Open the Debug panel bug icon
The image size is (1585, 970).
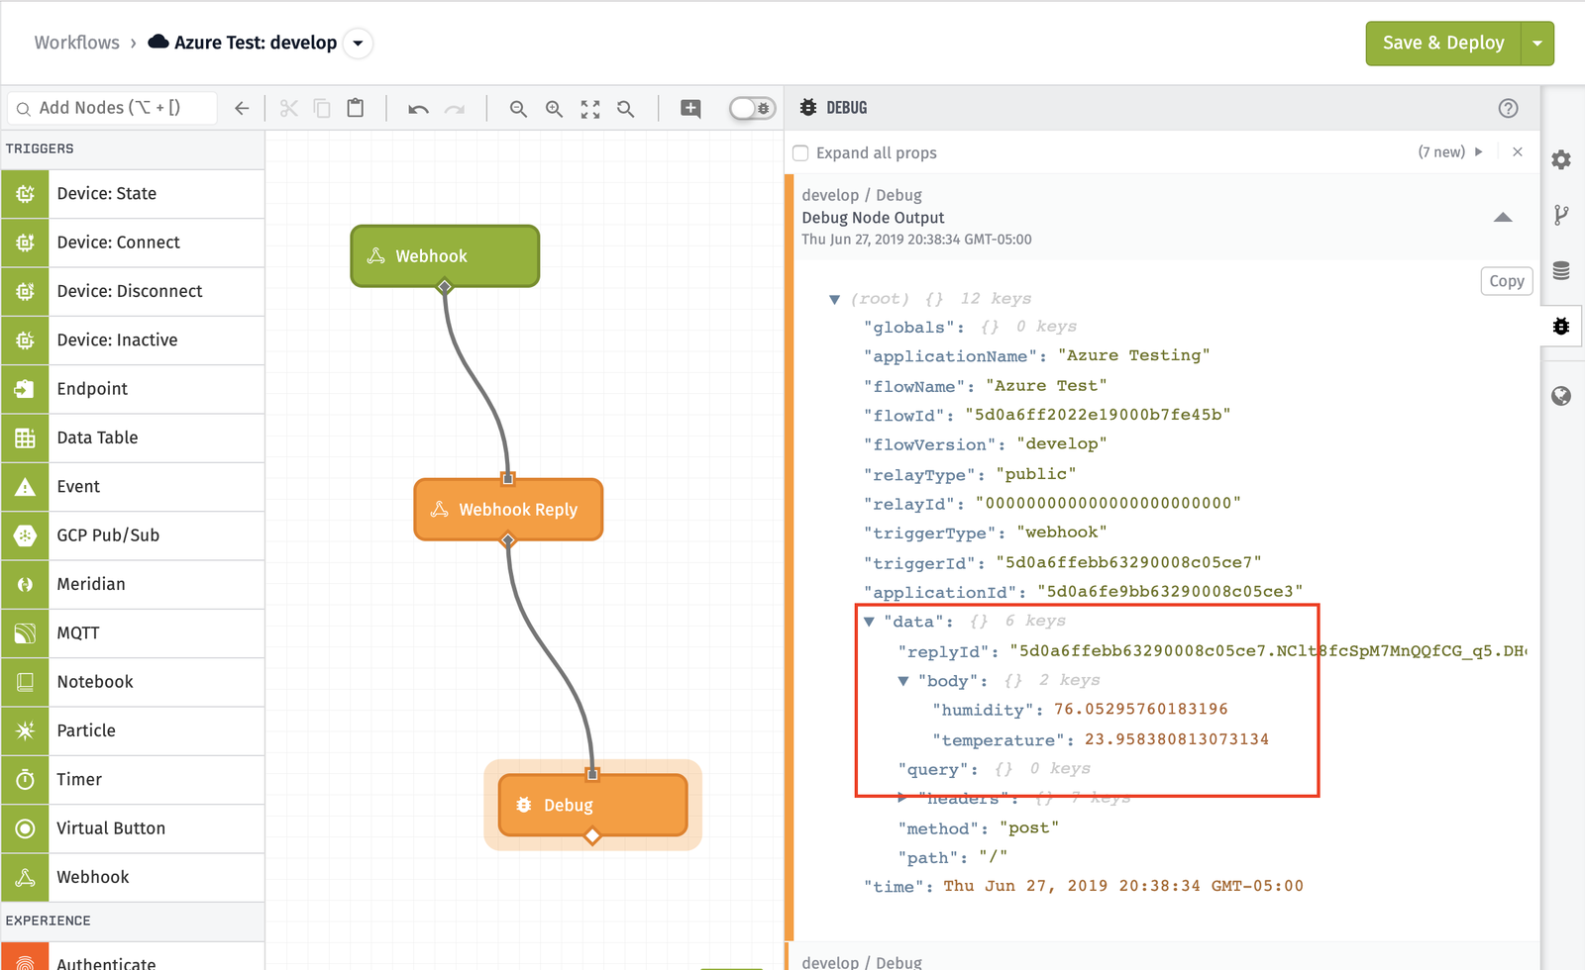(1560, 326)
